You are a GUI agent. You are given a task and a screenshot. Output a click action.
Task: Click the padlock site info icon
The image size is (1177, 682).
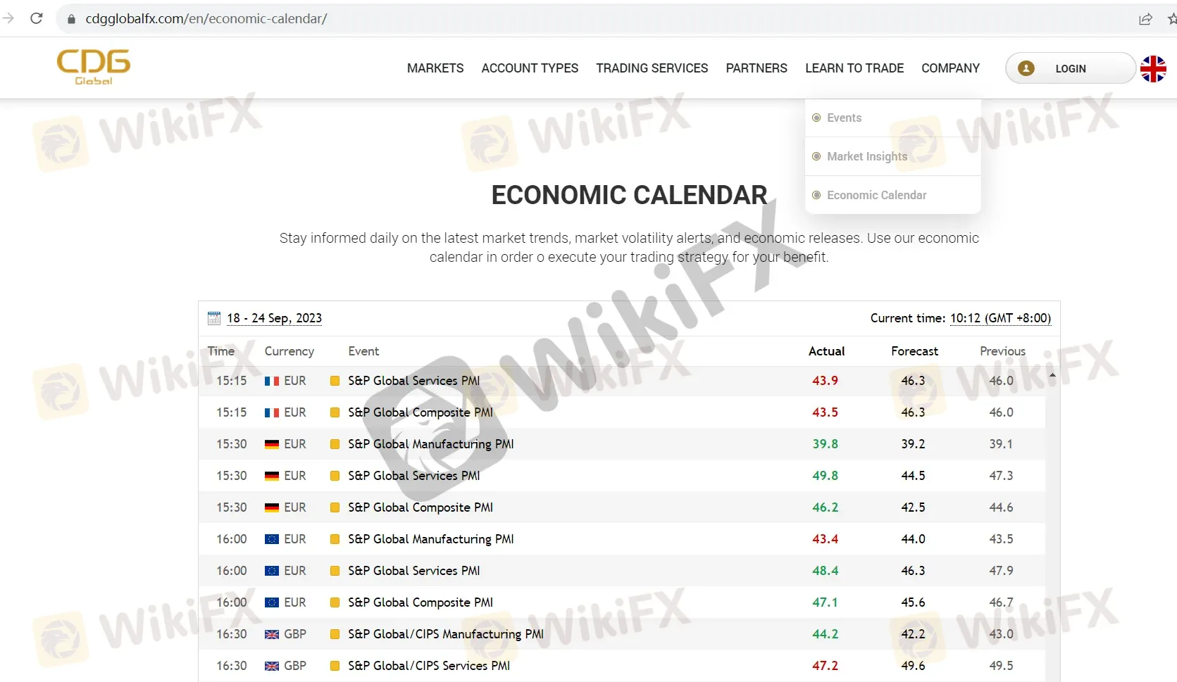coord(71,19)
